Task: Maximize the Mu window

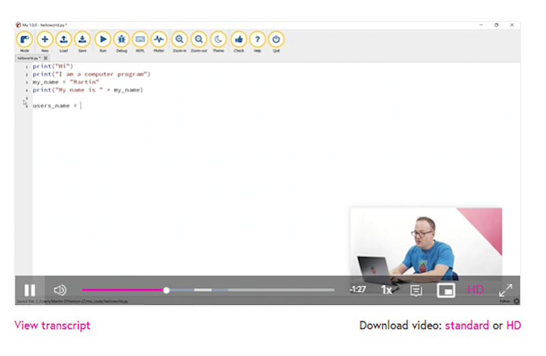Action: pos(496,25)
